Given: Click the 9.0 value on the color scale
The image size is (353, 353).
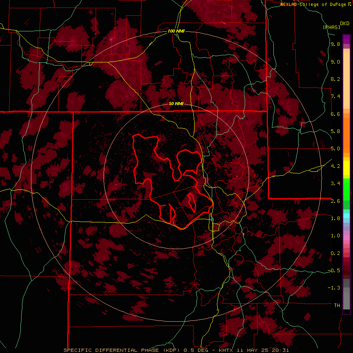Looking at the screenshot, I should (x=335, y=62).
